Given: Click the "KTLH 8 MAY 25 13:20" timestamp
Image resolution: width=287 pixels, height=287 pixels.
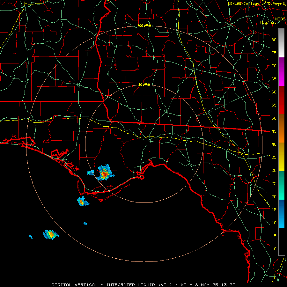Looking at the screenshot, I should coord(208,285).
